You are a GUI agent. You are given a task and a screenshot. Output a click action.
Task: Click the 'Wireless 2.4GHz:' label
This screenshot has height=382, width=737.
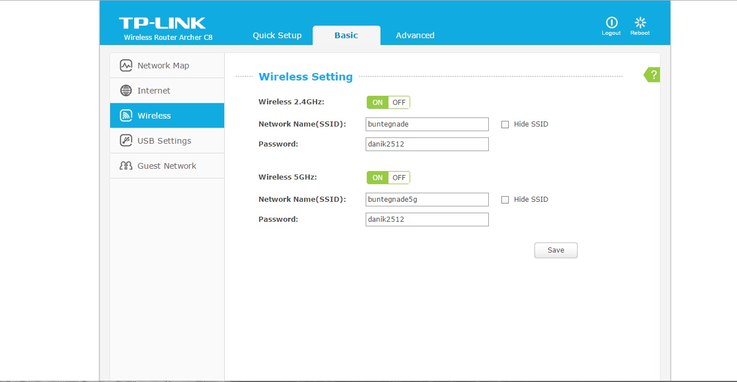[291, 102]
